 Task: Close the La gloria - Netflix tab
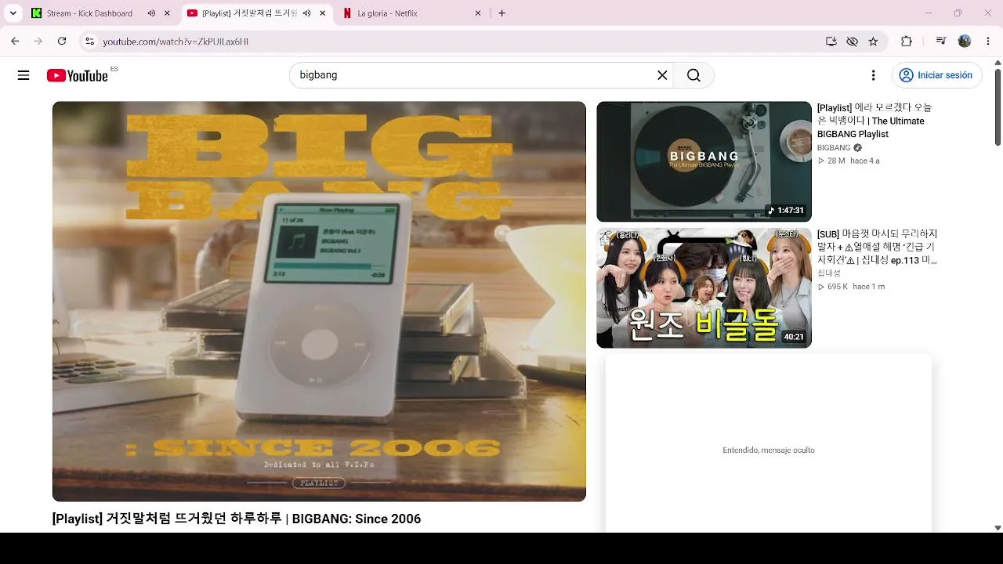coord(477,13)
